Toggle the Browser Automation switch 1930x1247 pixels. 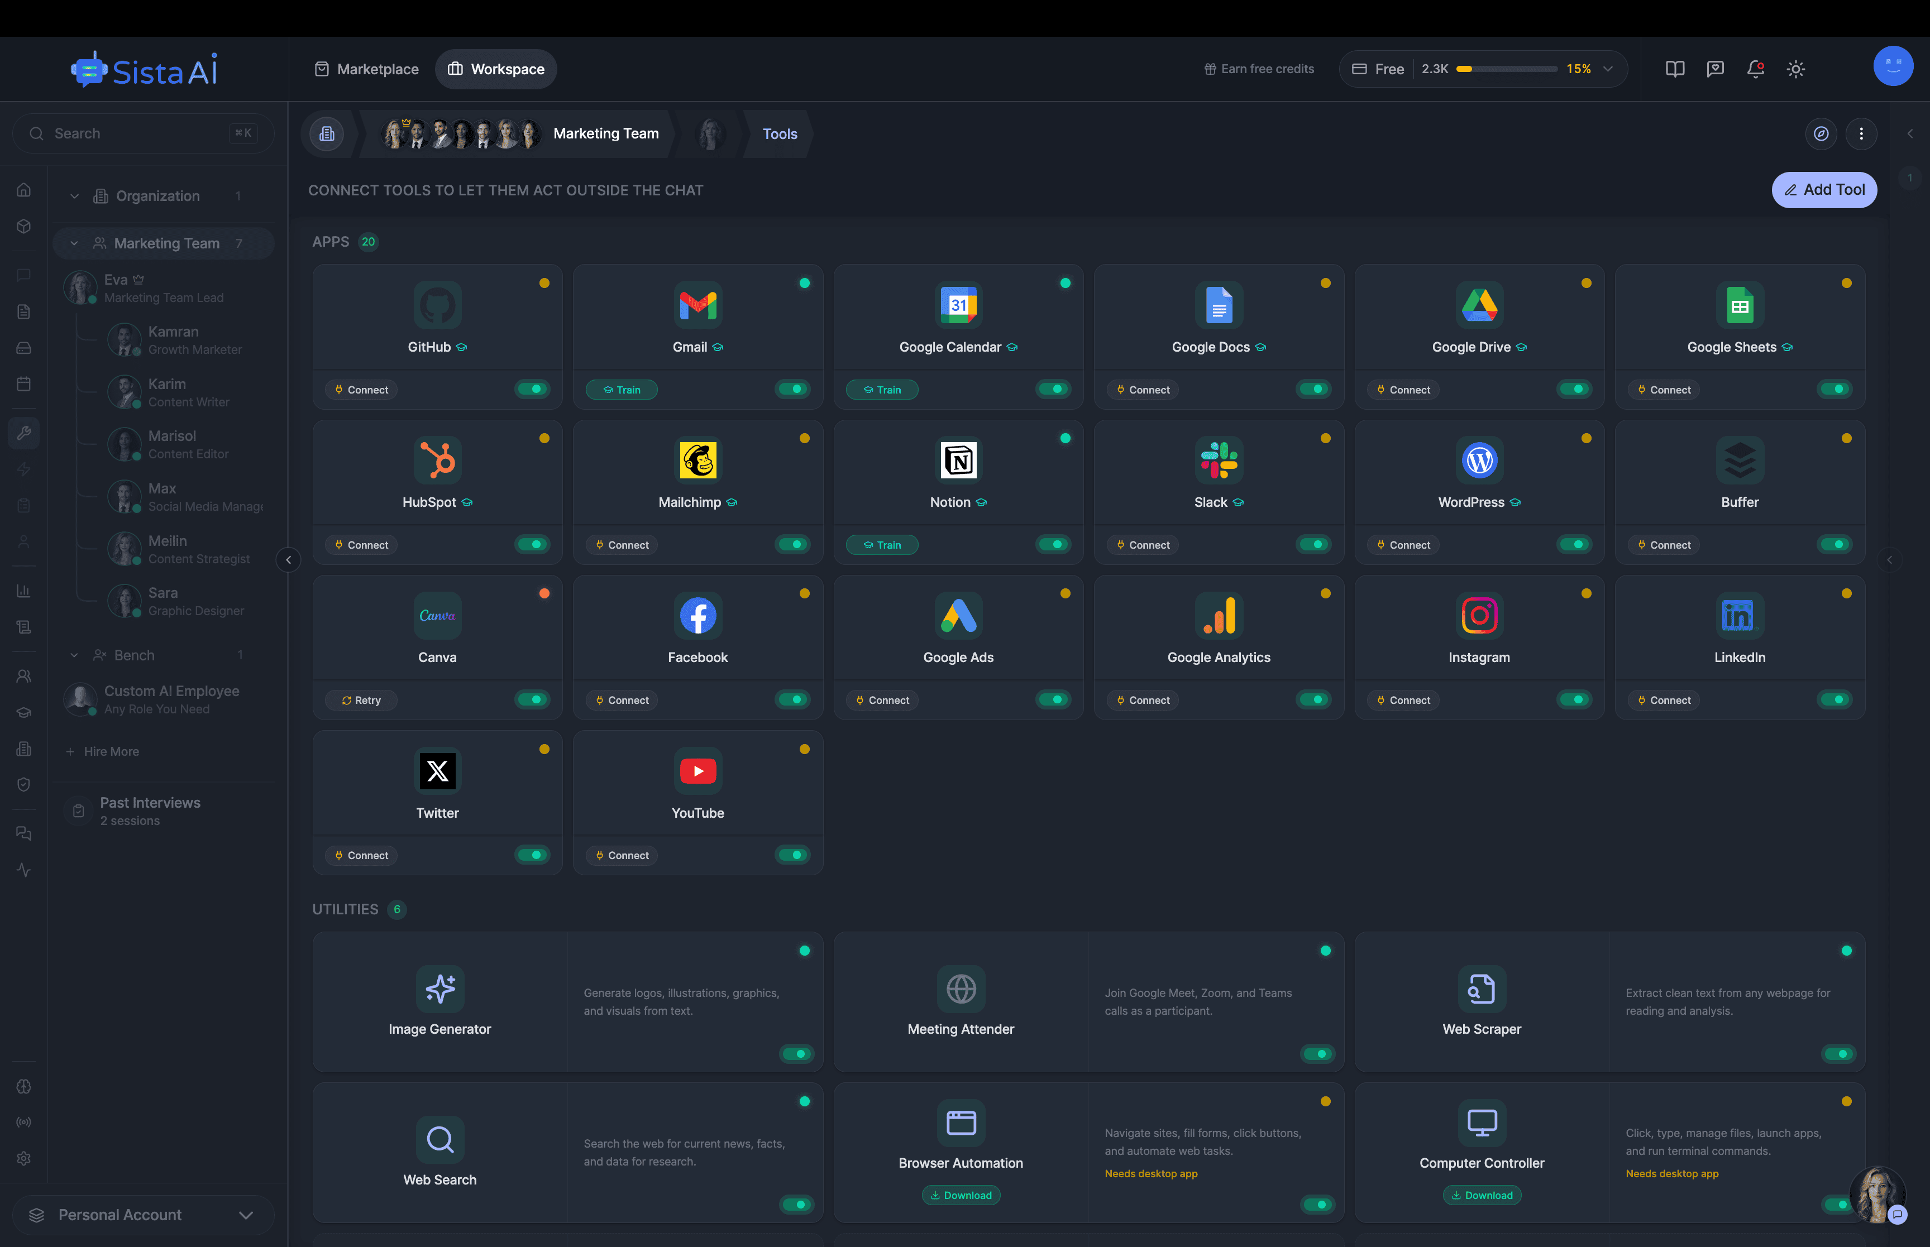tap(1318, 1205)
